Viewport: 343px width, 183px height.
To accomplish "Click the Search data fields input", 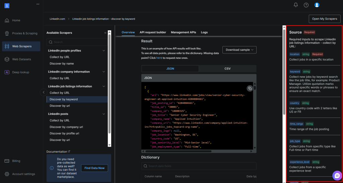I will coord(199,166).
